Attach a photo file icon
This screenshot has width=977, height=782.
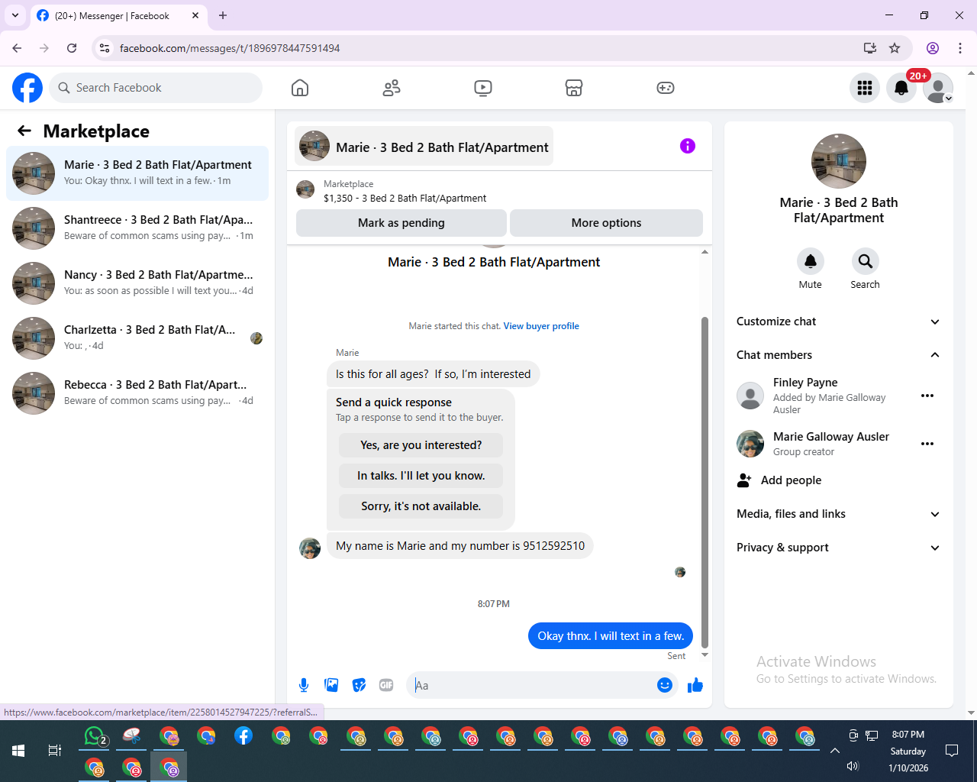click(x=331, y=685)
